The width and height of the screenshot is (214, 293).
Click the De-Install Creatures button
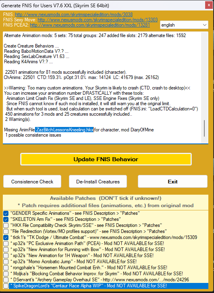pyautogui.click(x=98, y=181)
